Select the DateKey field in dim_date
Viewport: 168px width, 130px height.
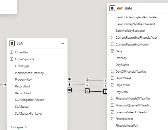(x=121, y=58)
